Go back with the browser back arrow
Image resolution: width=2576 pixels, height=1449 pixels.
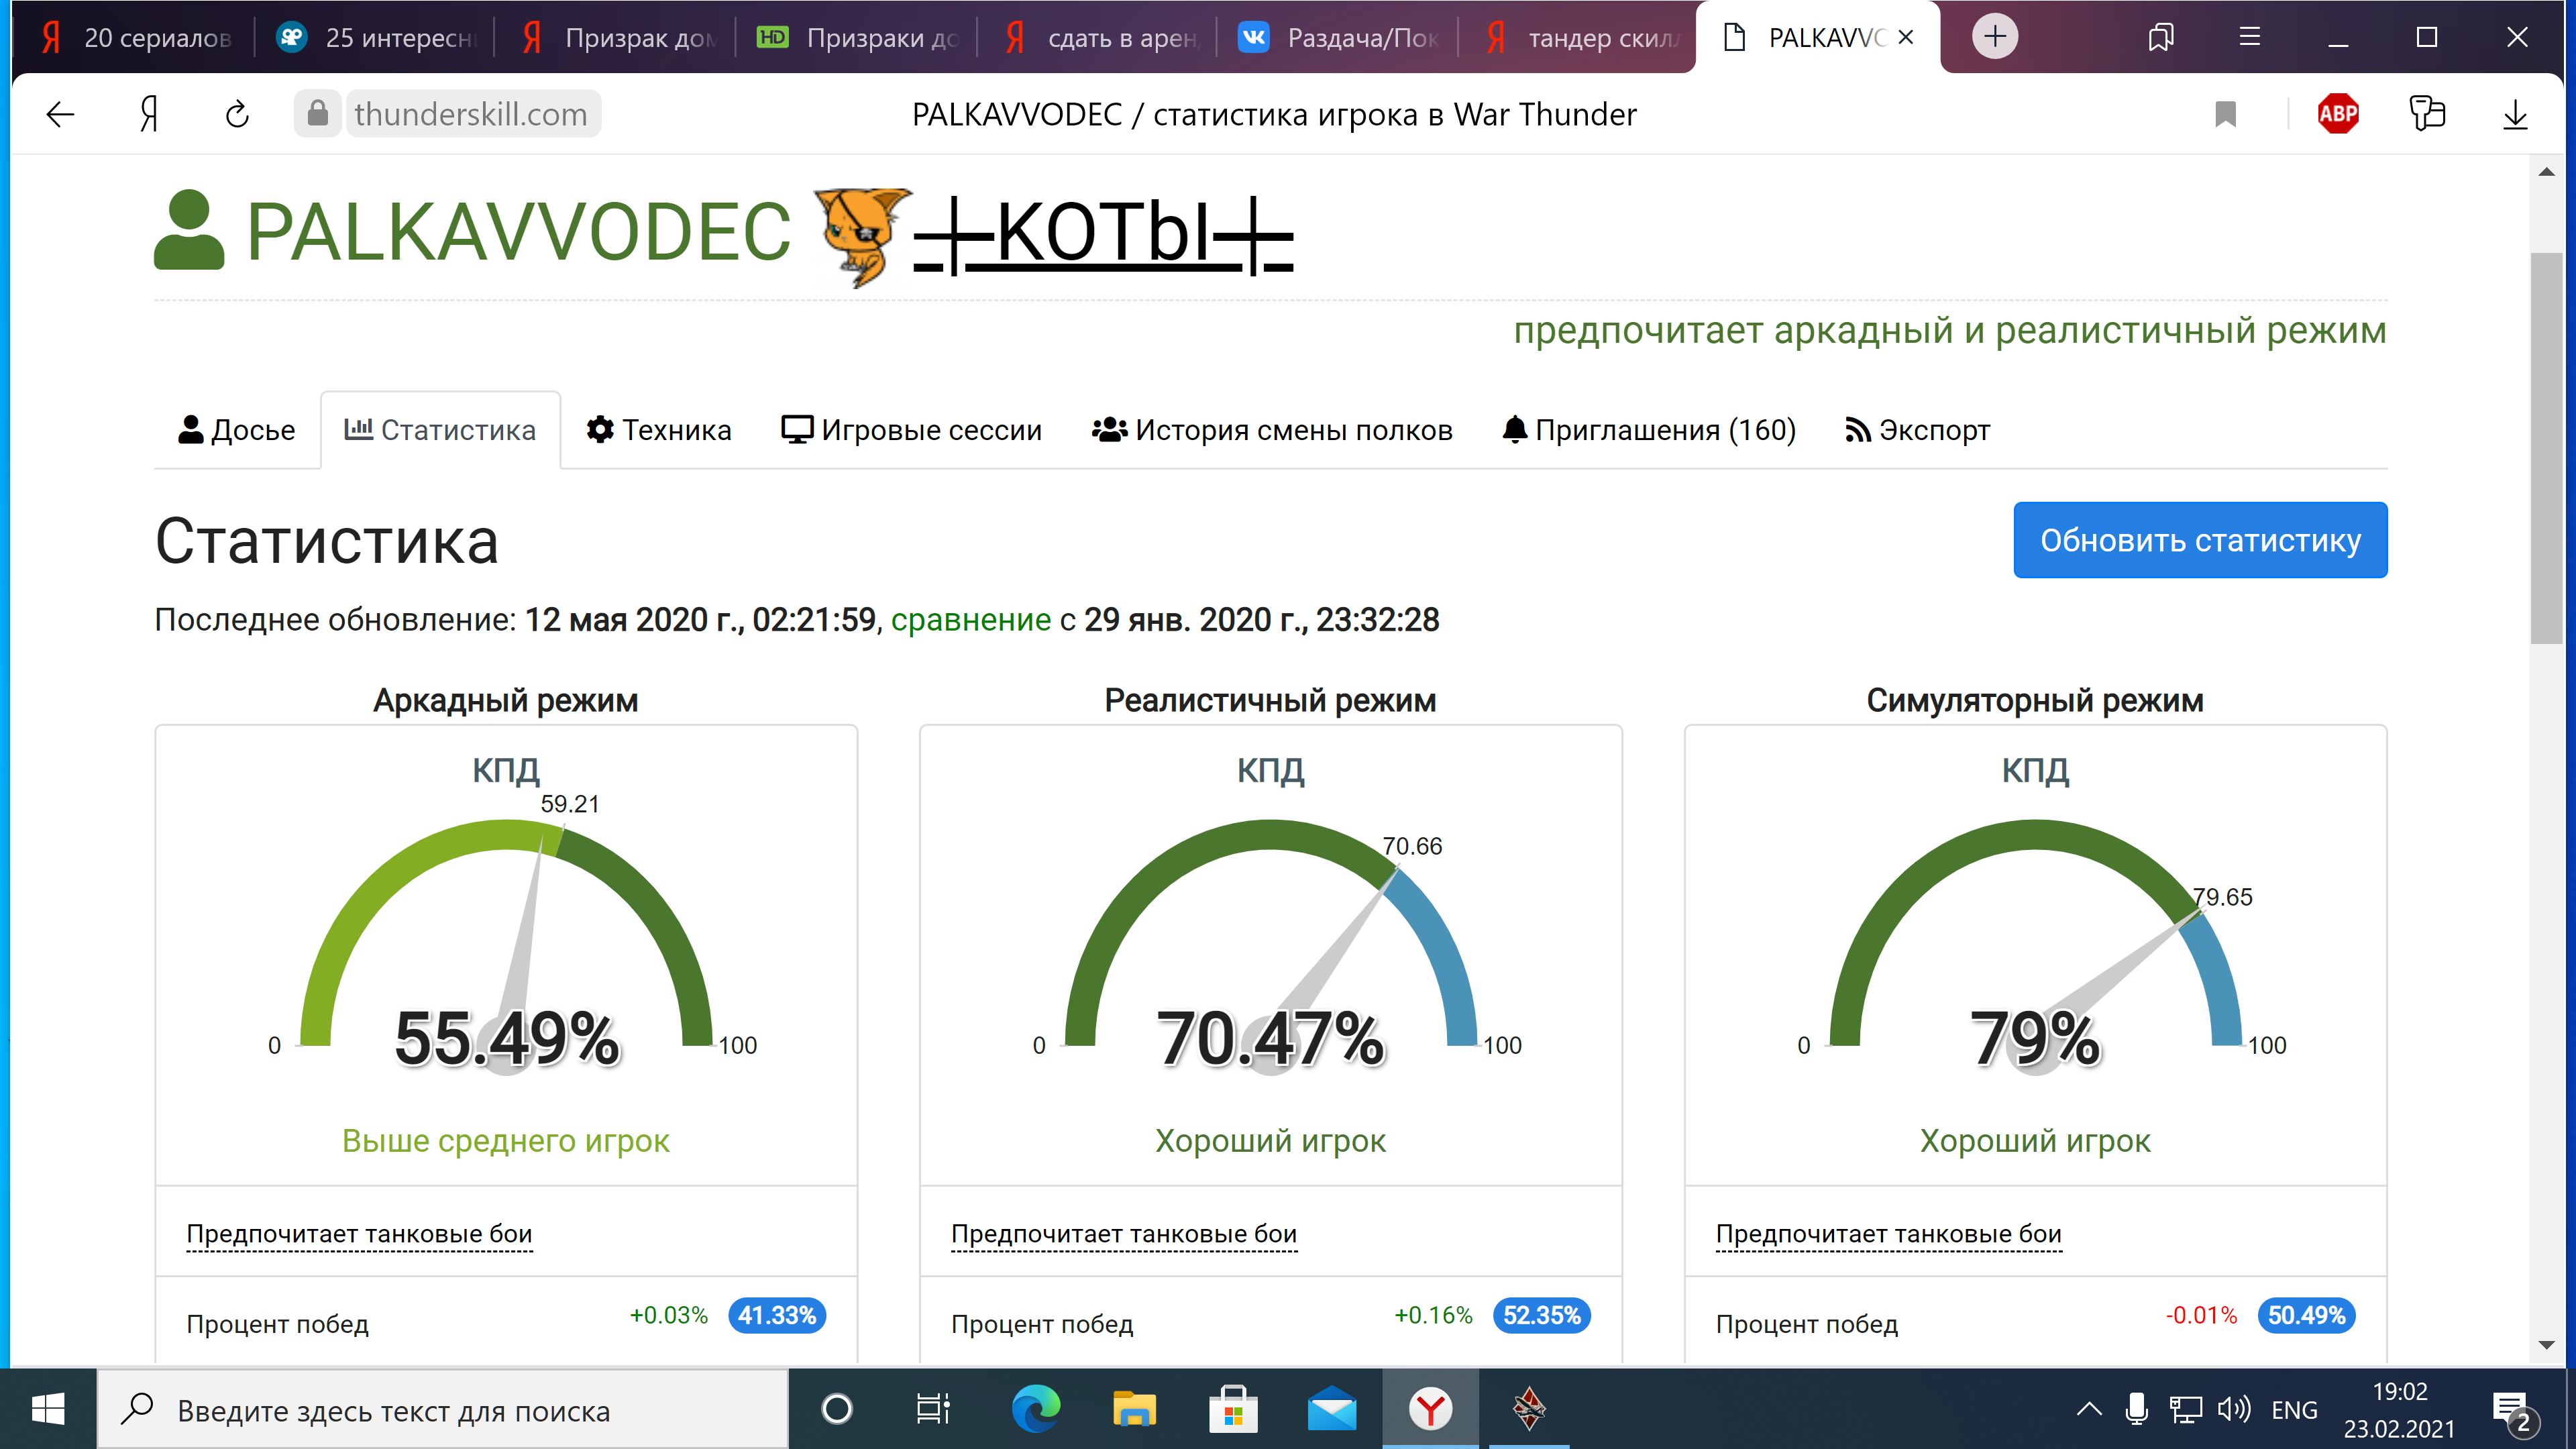61,114
